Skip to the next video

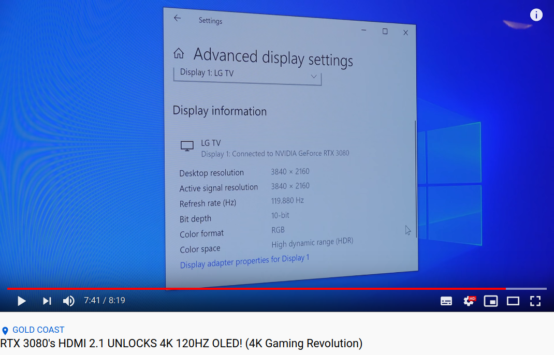pos(47,301)
